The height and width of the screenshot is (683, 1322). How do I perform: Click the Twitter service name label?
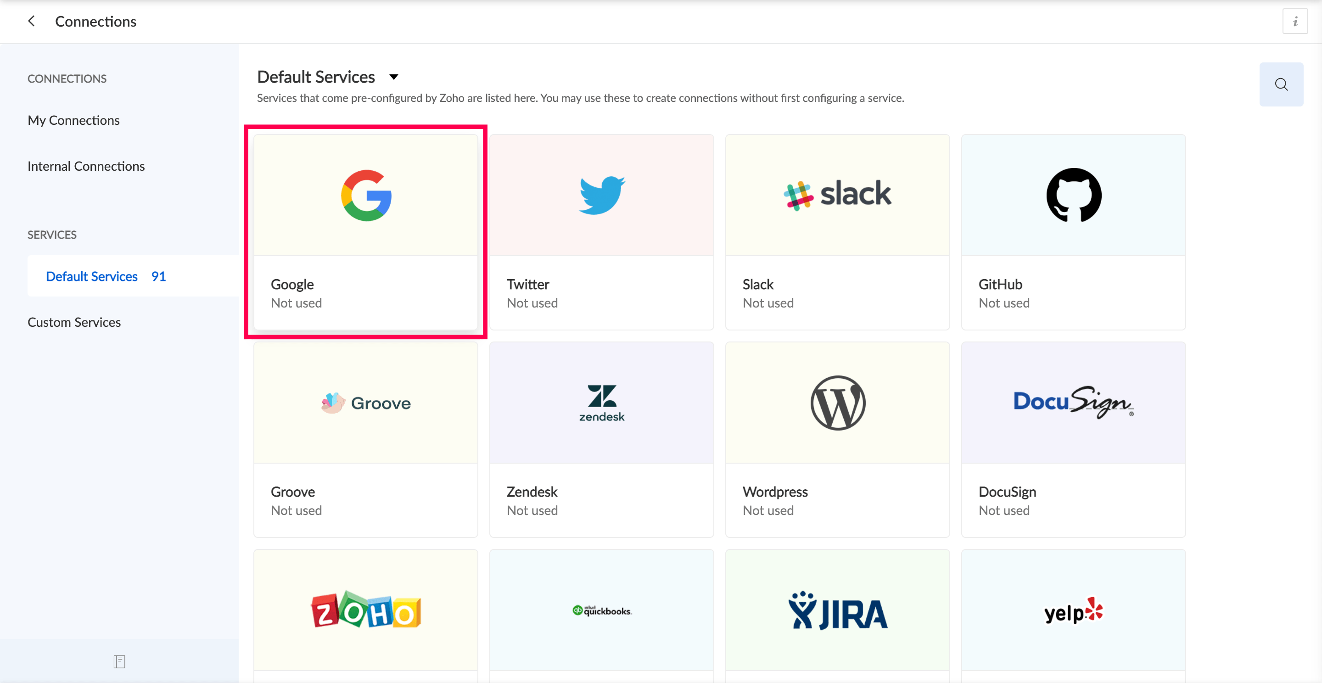[x=527, y=284]
